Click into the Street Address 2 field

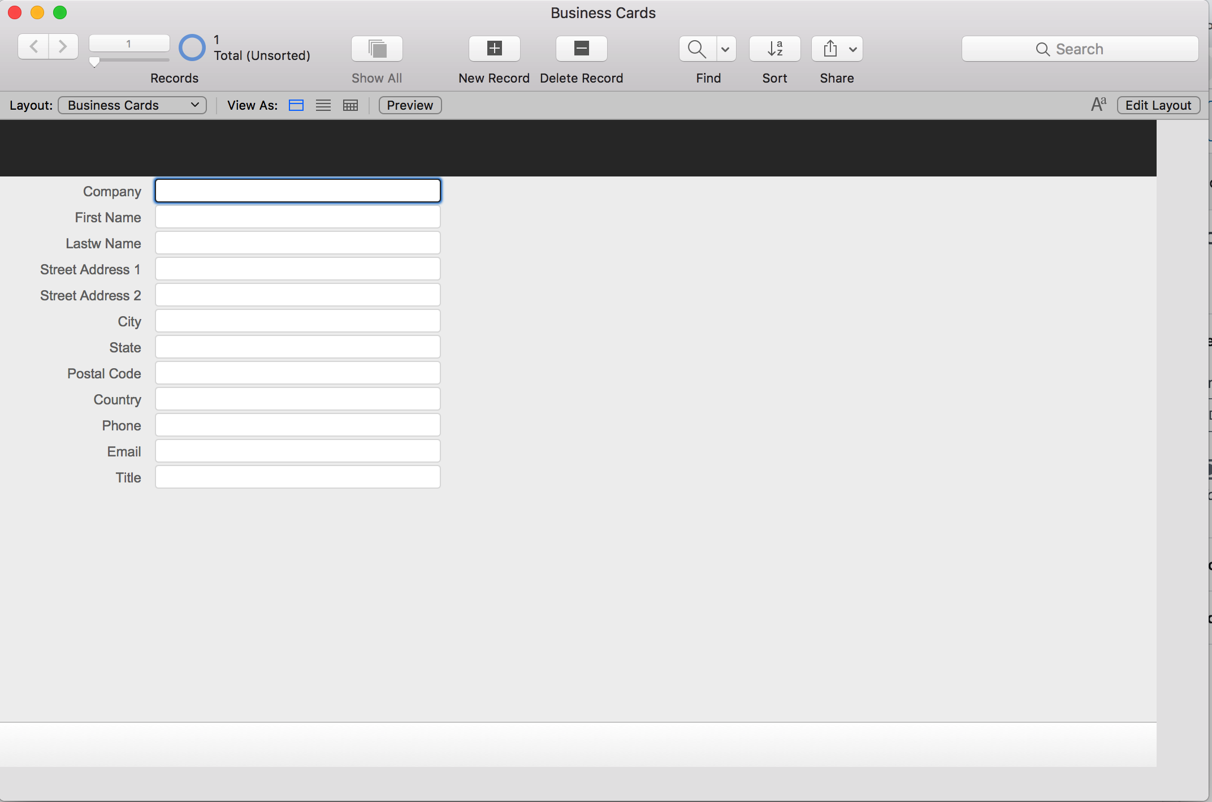298,295
